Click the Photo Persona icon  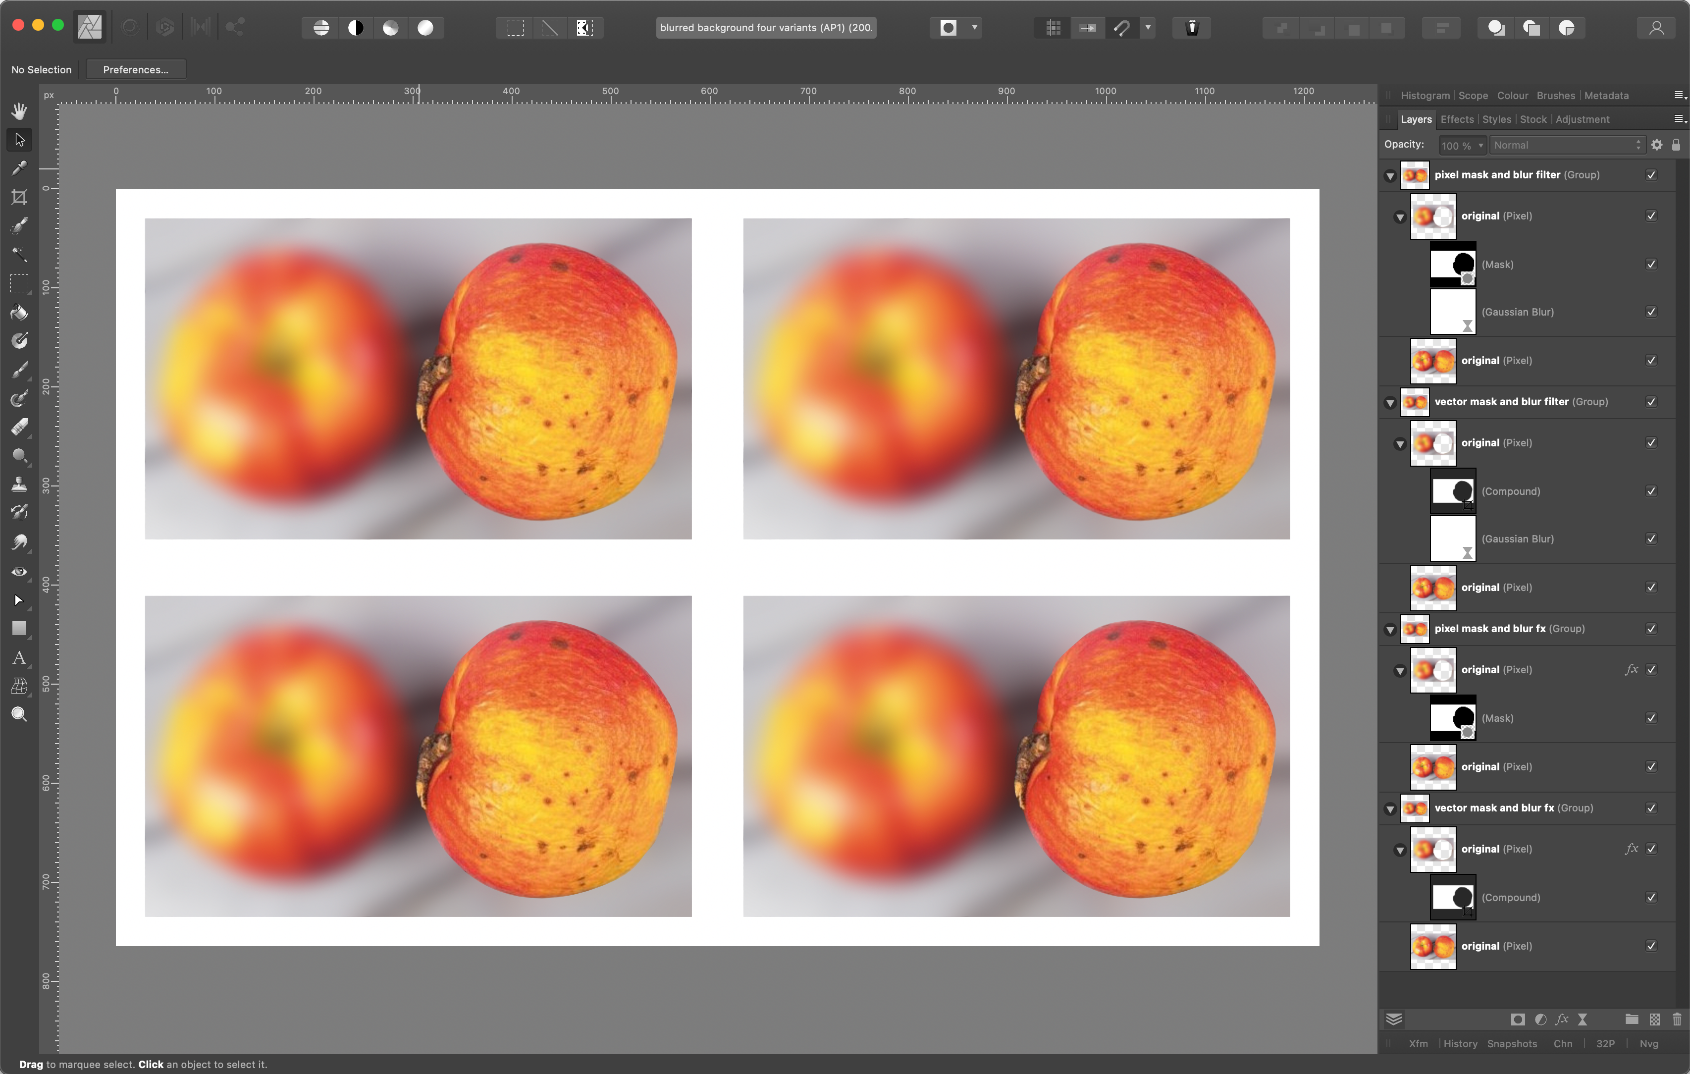pyautogui.click(x=90, y=27)
